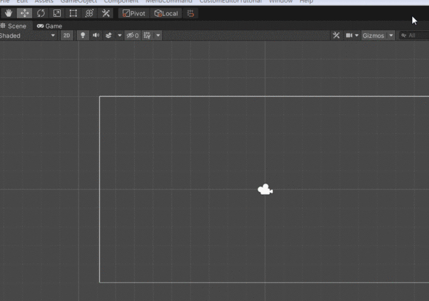Toggle Local handle rotation
This screenshot has height=301, width=429.
(x=166, y=13)
